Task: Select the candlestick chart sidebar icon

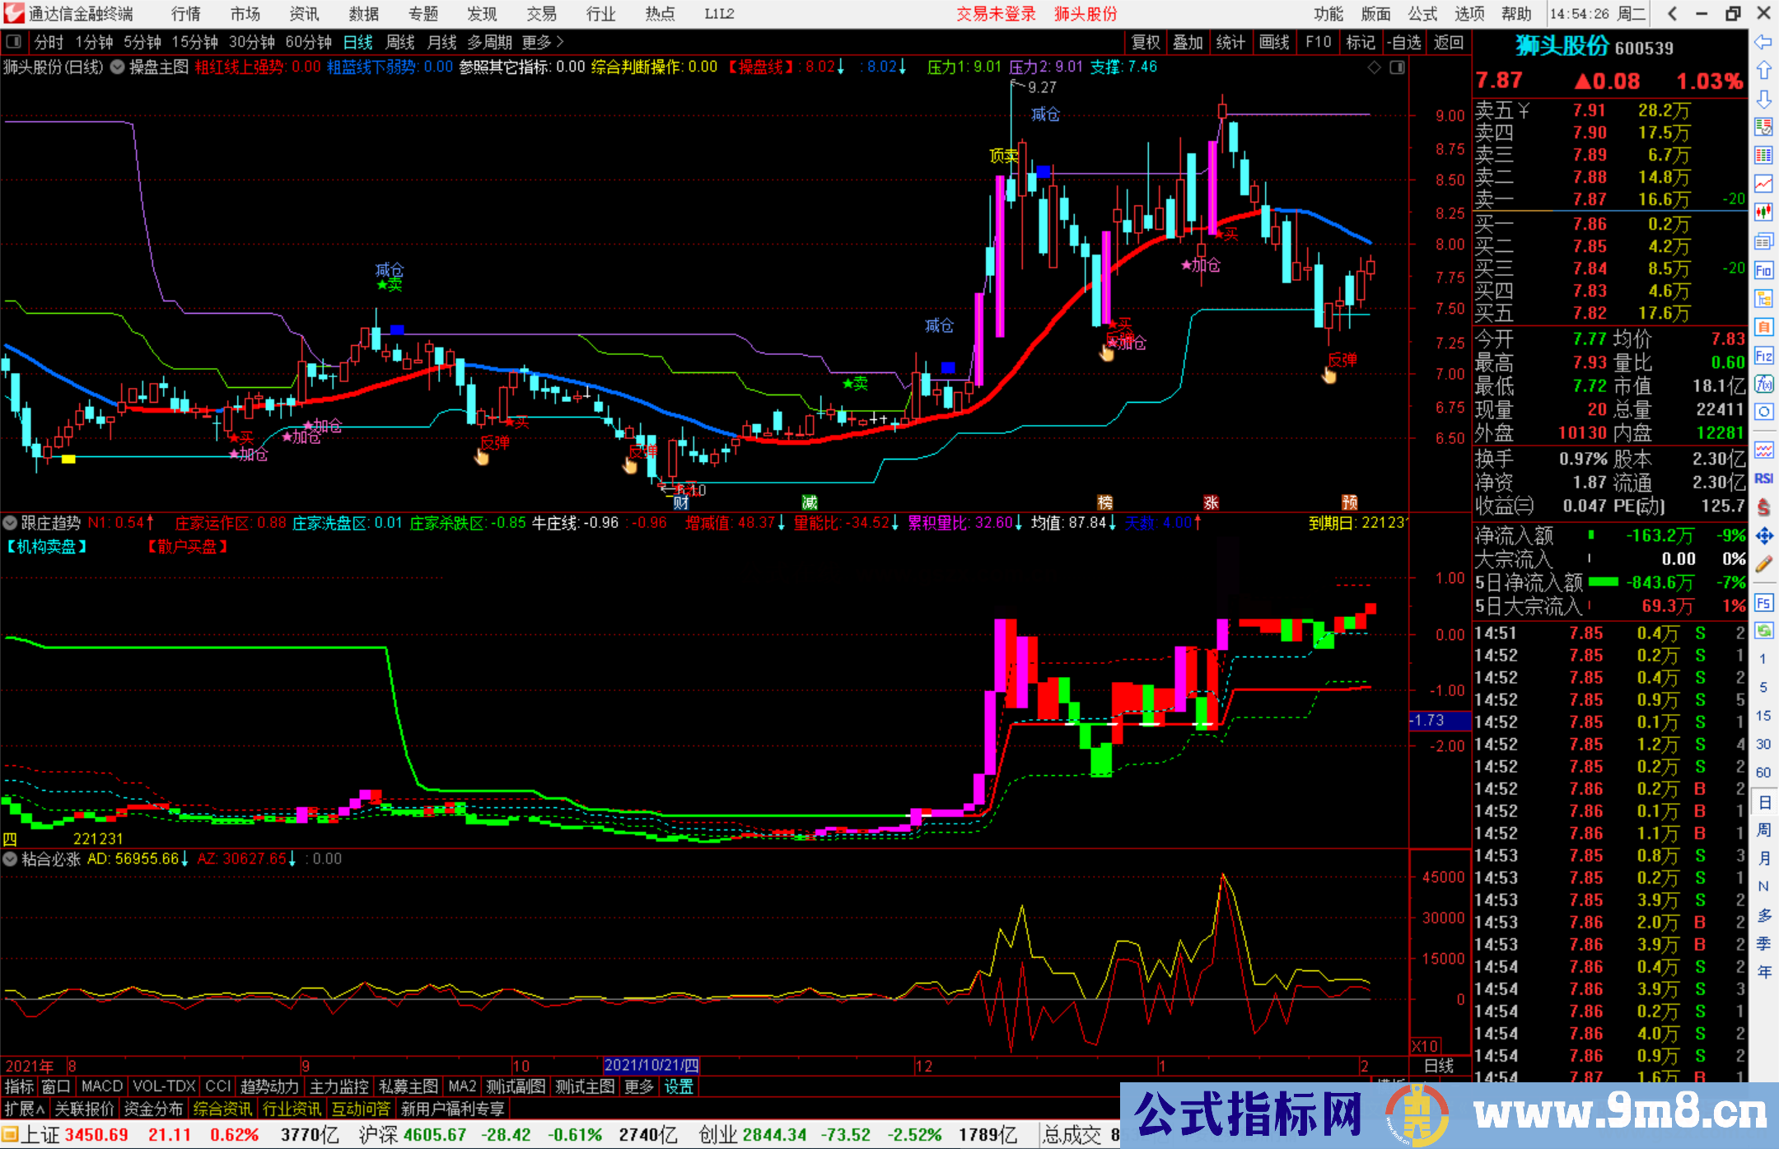Action: tap(1763, 212)
